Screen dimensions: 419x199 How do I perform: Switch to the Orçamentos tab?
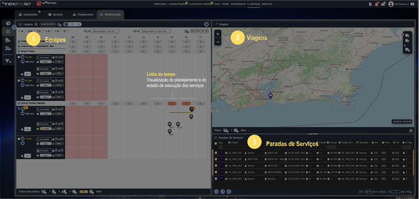(x=28, y=15)
